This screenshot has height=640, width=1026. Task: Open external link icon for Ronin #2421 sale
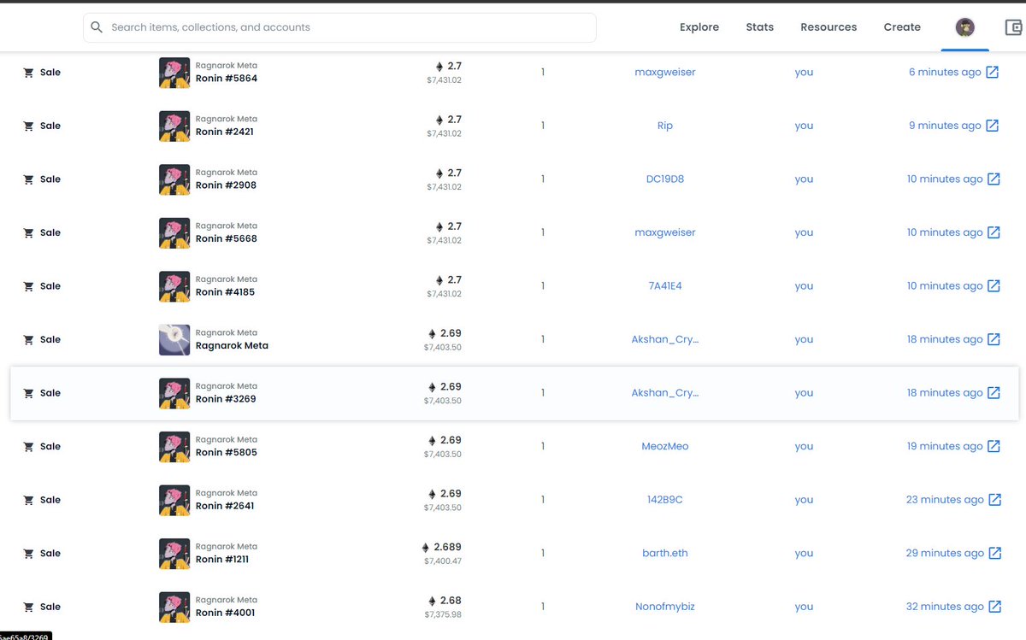(x=993, y=126)
